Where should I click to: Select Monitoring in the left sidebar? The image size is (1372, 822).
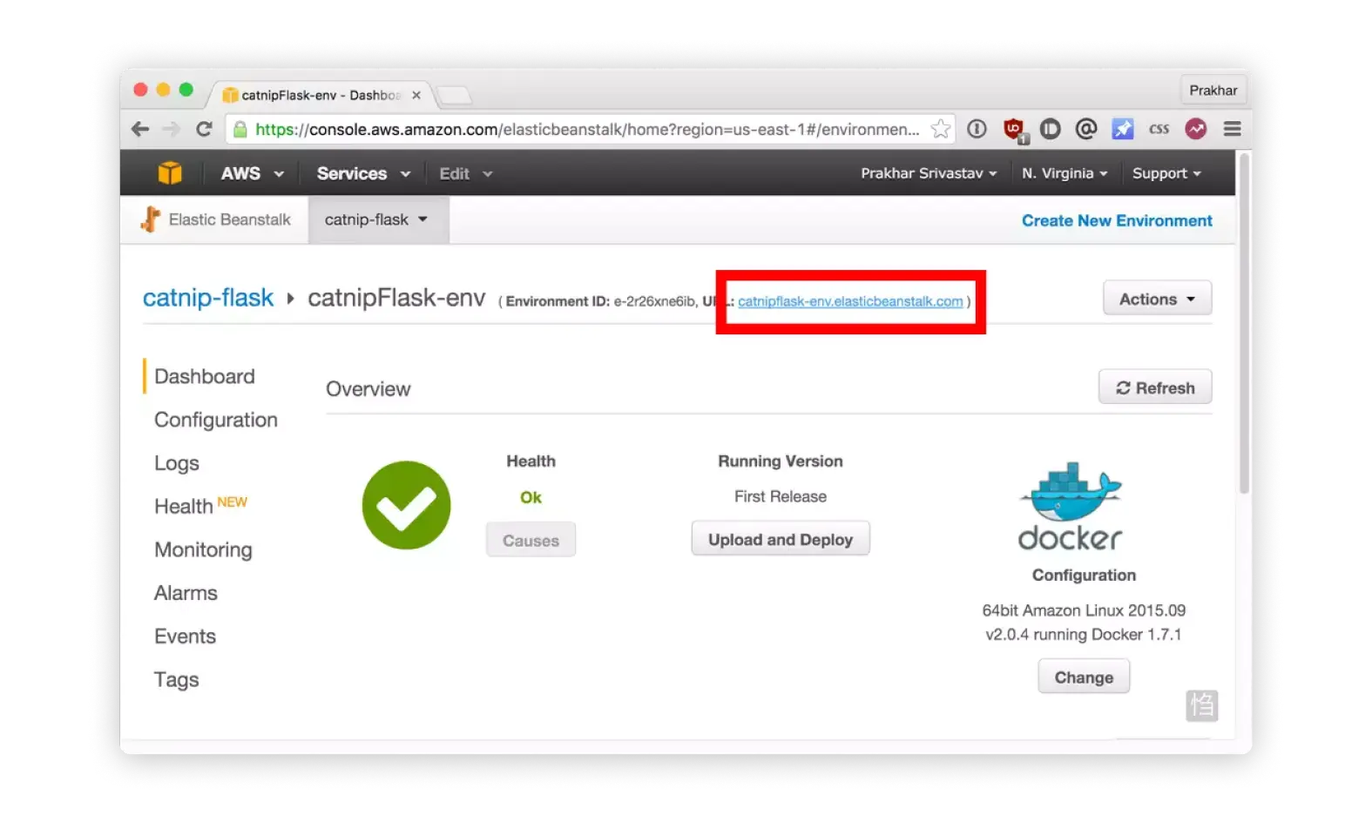(x=203, y=549)
